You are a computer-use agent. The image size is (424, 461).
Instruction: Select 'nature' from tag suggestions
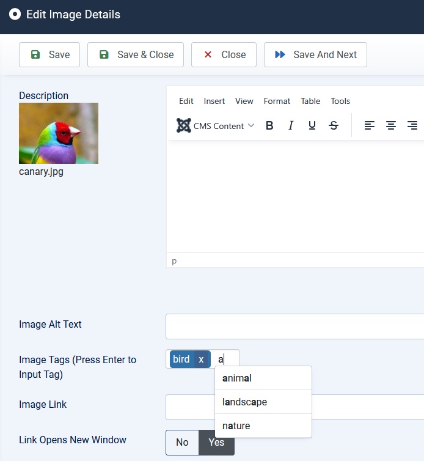coord(263,426)
